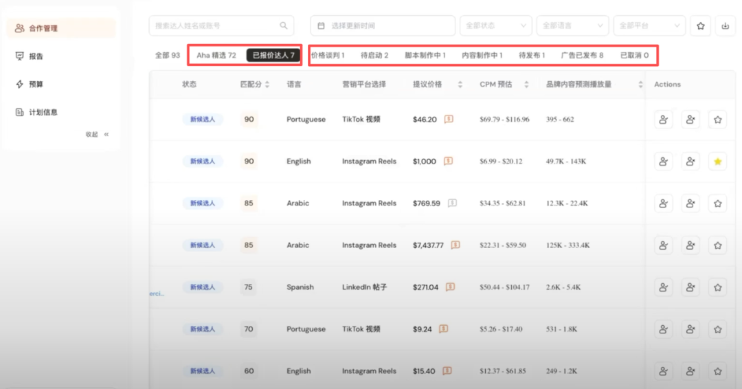Open price note icon beside $1,000
Viewport: 742px width, 389px height.
coord(448,161)
